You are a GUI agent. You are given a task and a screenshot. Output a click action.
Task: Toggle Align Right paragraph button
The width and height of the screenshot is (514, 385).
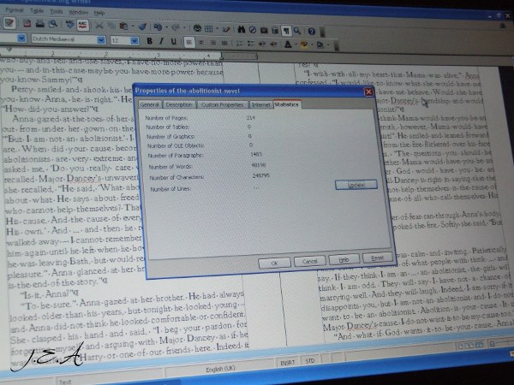213,43
